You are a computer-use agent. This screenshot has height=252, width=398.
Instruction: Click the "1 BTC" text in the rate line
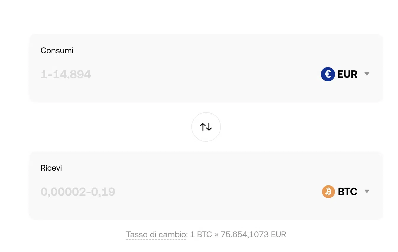pyautogui.click(x=201, y=235)
